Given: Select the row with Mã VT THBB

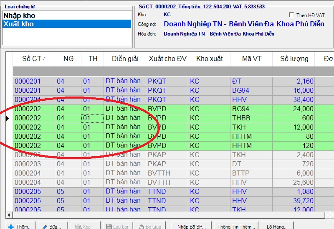Looking at the screenshot, I should 173,118.
